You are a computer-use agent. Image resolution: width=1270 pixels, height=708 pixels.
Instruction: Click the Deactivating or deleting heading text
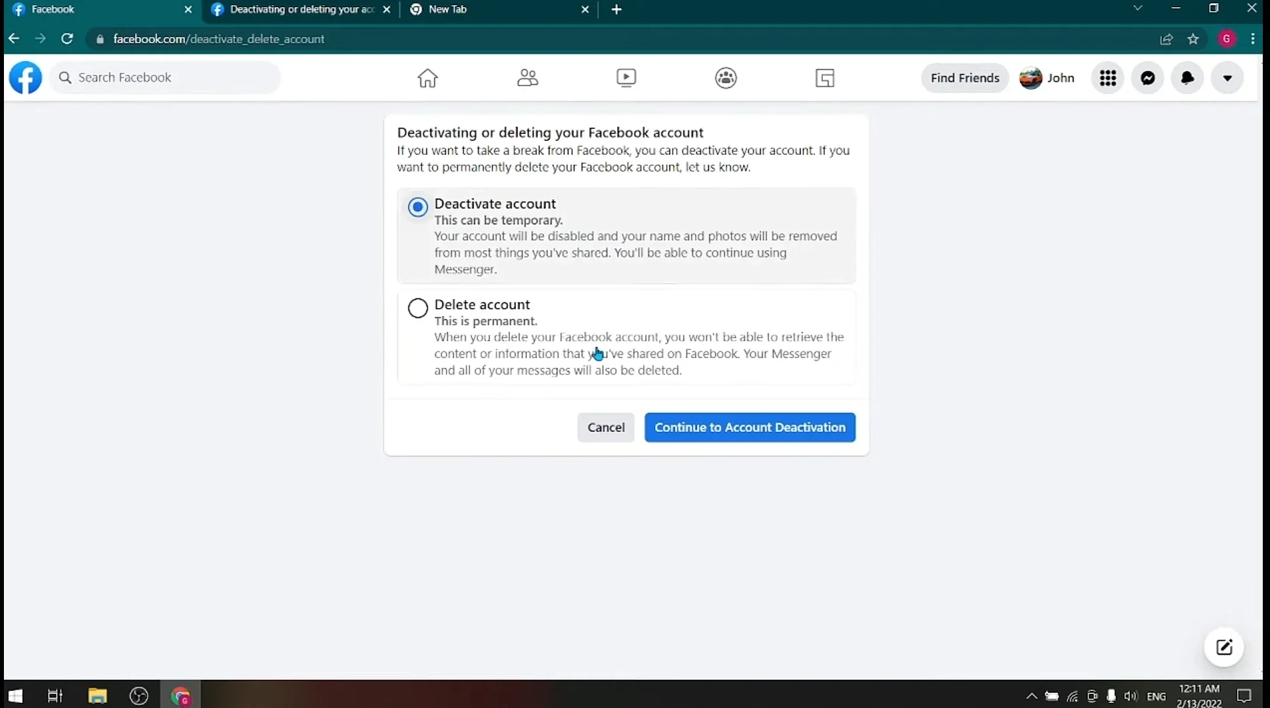tap(550, 132)
